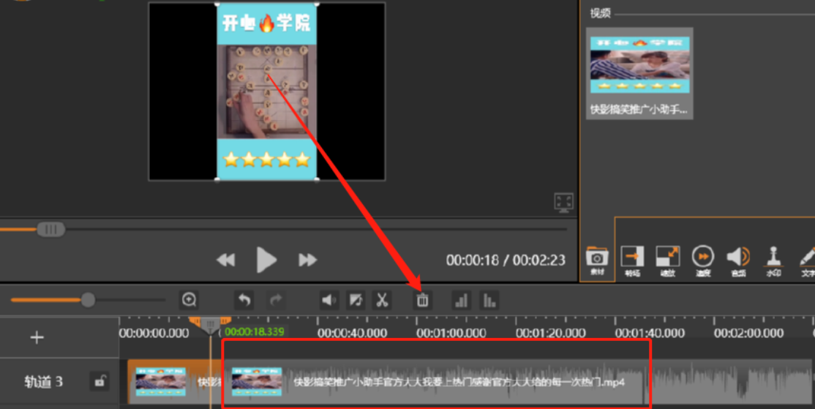The height and width of the screenshot is (409, 815).
Task: Detach audio from video clip icon
Action: [x=356, y=300]
